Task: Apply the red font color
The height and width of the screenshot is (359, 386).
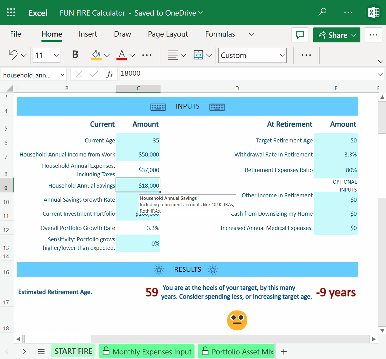Action: (122, 55)
